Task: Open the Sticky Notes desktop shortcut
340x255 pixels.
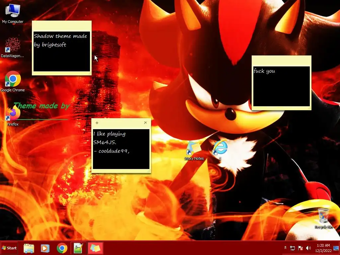Action: 194,151
